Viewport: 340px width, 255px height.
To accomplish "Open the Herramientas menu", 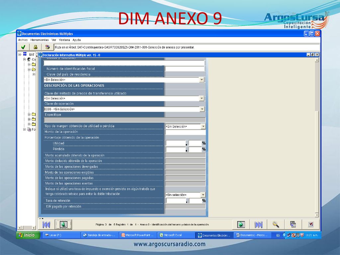I will [x=40, y=40].
